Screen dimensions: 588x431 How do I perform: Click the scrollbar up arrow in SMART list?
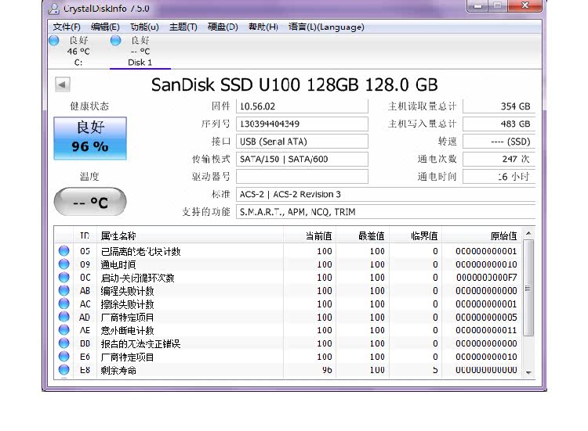pyautogui.click(x=528, y=233)
